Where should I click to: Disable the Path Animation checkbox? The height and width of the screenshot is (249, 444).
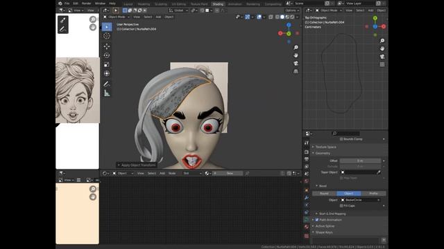click(x=317, y=220)
